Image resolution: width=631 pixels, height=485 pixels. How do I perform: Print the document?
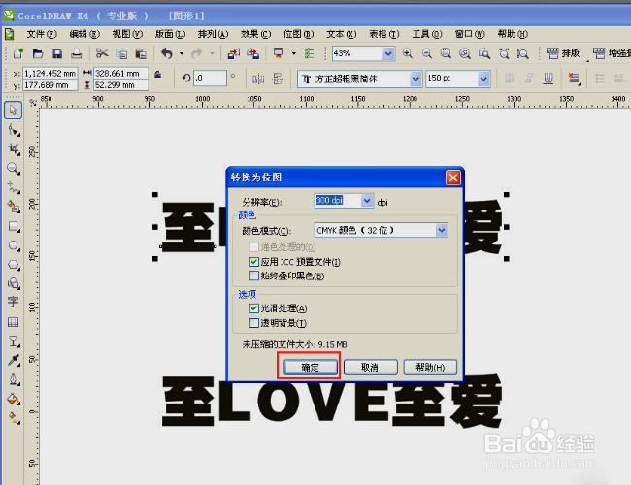[77, 53]
